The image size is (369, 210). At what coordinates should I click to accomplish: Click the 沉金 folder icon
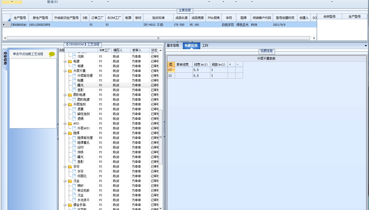coord(70,181)
